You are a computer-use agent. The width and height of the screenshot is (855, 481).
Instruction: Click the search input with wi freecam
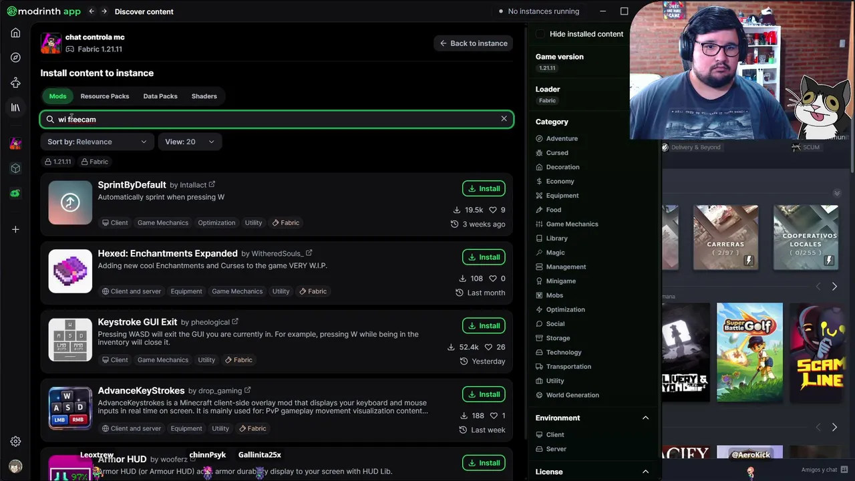coord(277,119)
